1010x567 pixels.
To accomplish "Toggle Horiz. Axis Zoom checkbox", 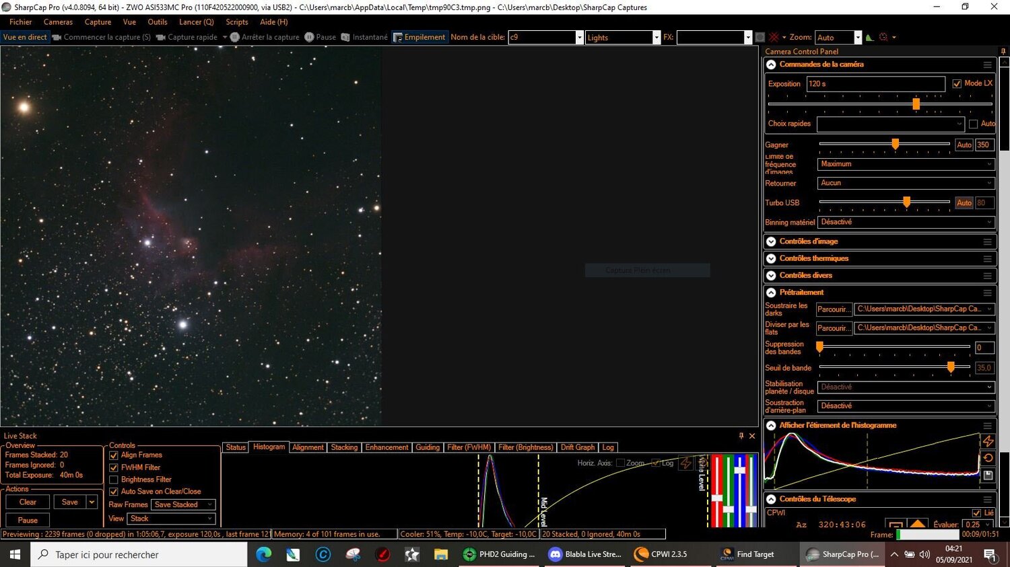I will coord(620,463).
